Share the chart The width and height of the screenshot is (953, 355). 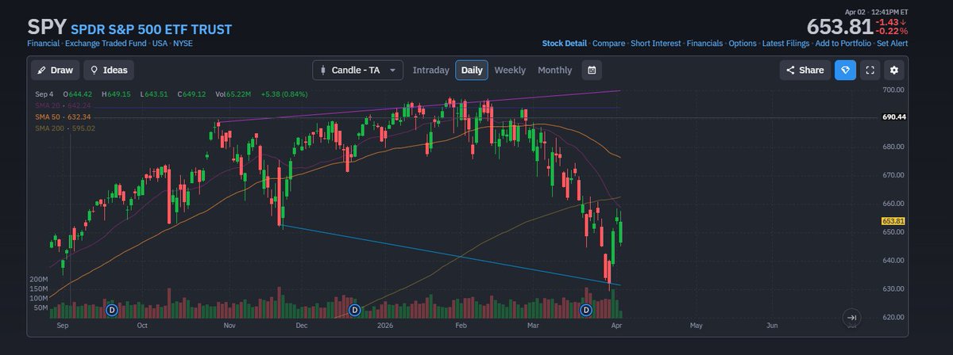point(805,70)
